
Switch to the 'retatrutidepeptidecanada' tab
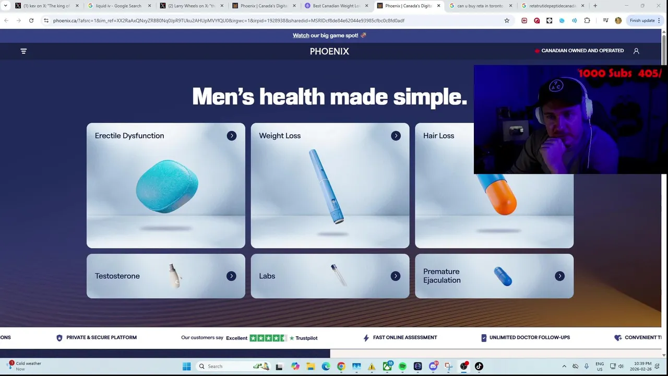click(552, 6)
